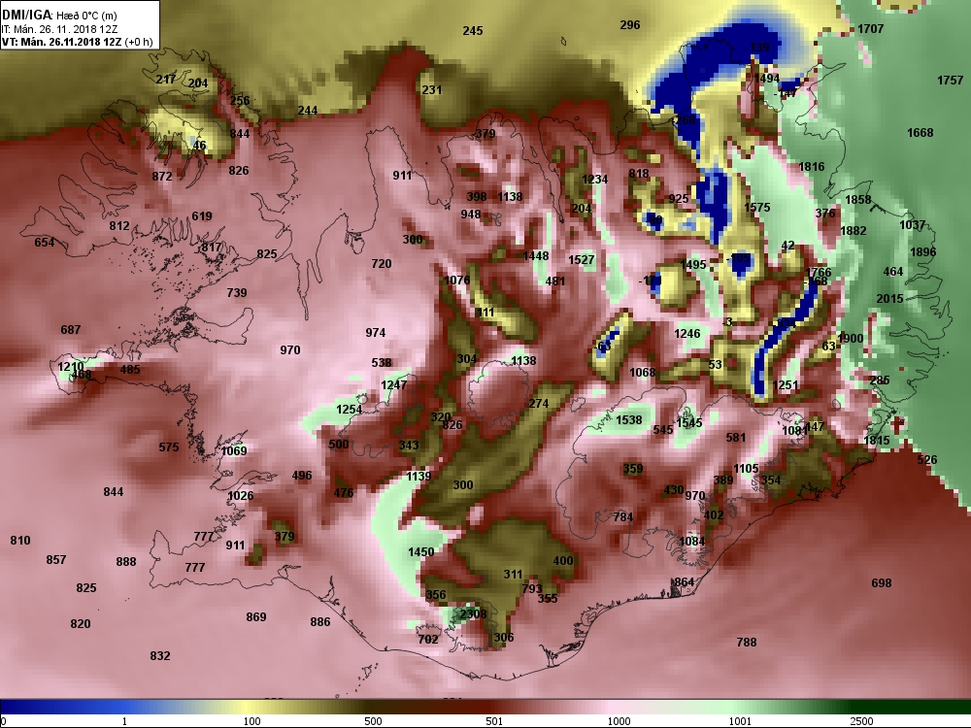Screen dimensions: 971x728
Task: Click the map value 1026
Action: pos(240,495)
